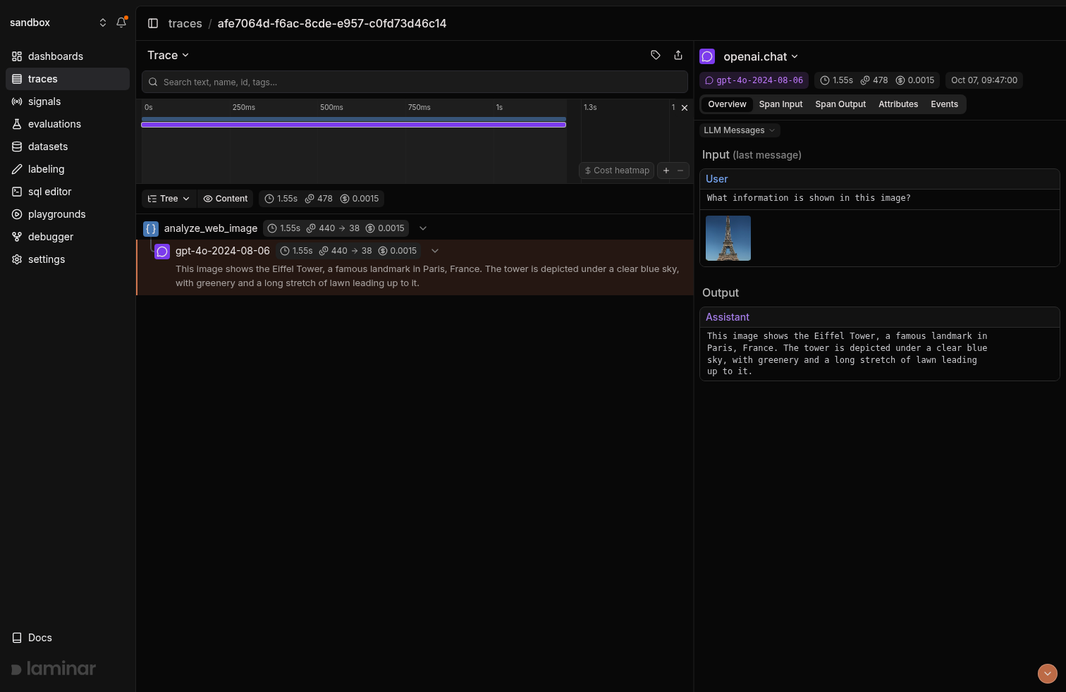
Task: Click the Oct 07, 09:47:00 timestamp
Action: (984, 80)
